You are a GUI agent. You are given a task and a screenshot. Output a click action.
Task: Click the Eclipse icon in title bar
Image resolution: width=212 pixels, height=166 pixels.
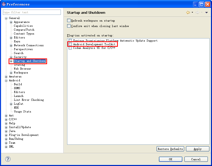(4, 4)
